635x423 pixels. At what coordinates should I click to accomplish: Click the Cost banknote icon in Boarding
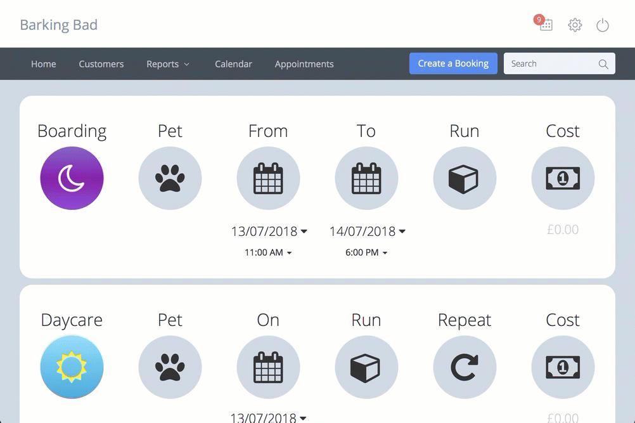(563, 178)
